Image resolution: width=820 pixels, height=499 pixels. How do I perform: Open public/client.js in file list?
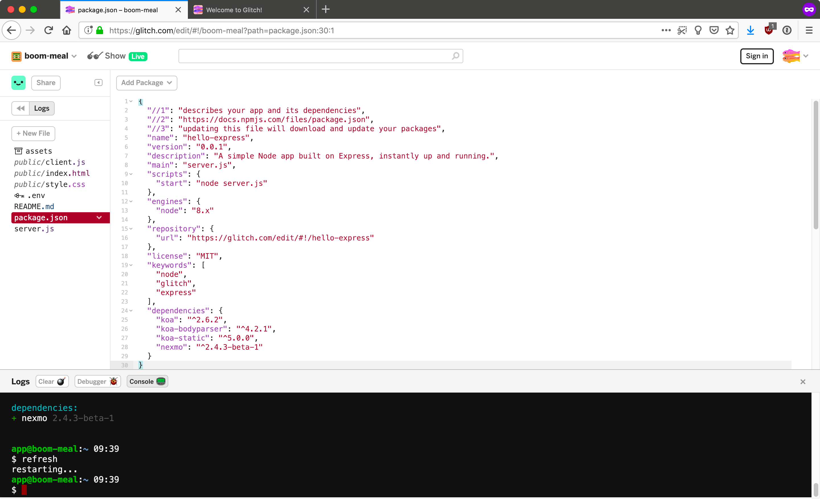tap(49, 162)
